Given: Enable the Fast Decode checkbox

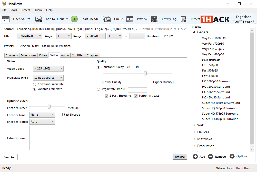Looking at the screenshot, I should tap(61, 115).
